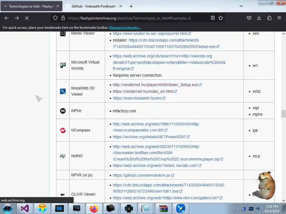The image size is (286, 214).
Task: Open the vworlds.org web archive search link
Action: coord(169,62)
